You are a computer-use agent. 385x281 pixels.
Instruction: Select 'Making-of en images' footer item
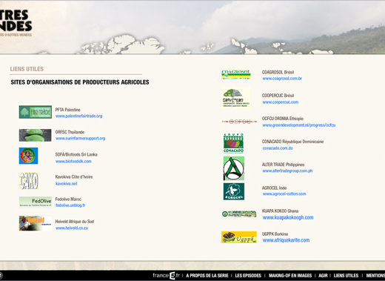point(290,275)
